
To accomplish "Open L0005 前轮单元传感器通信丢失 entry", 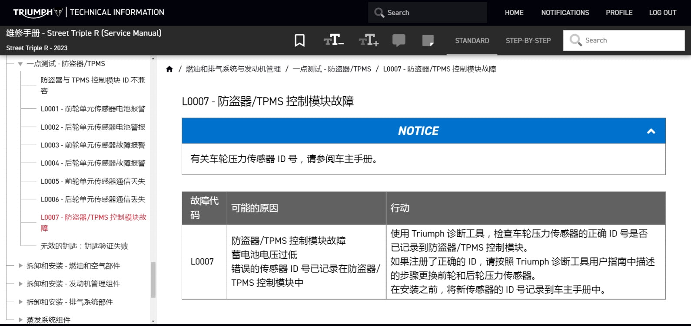I will click(93, 181).
